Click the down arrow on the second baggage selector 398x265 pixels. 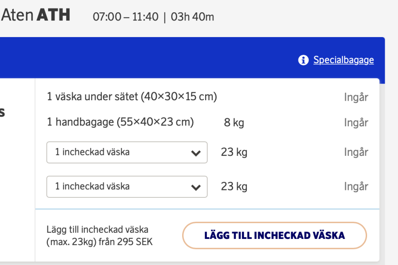click(x=196, y=186)
